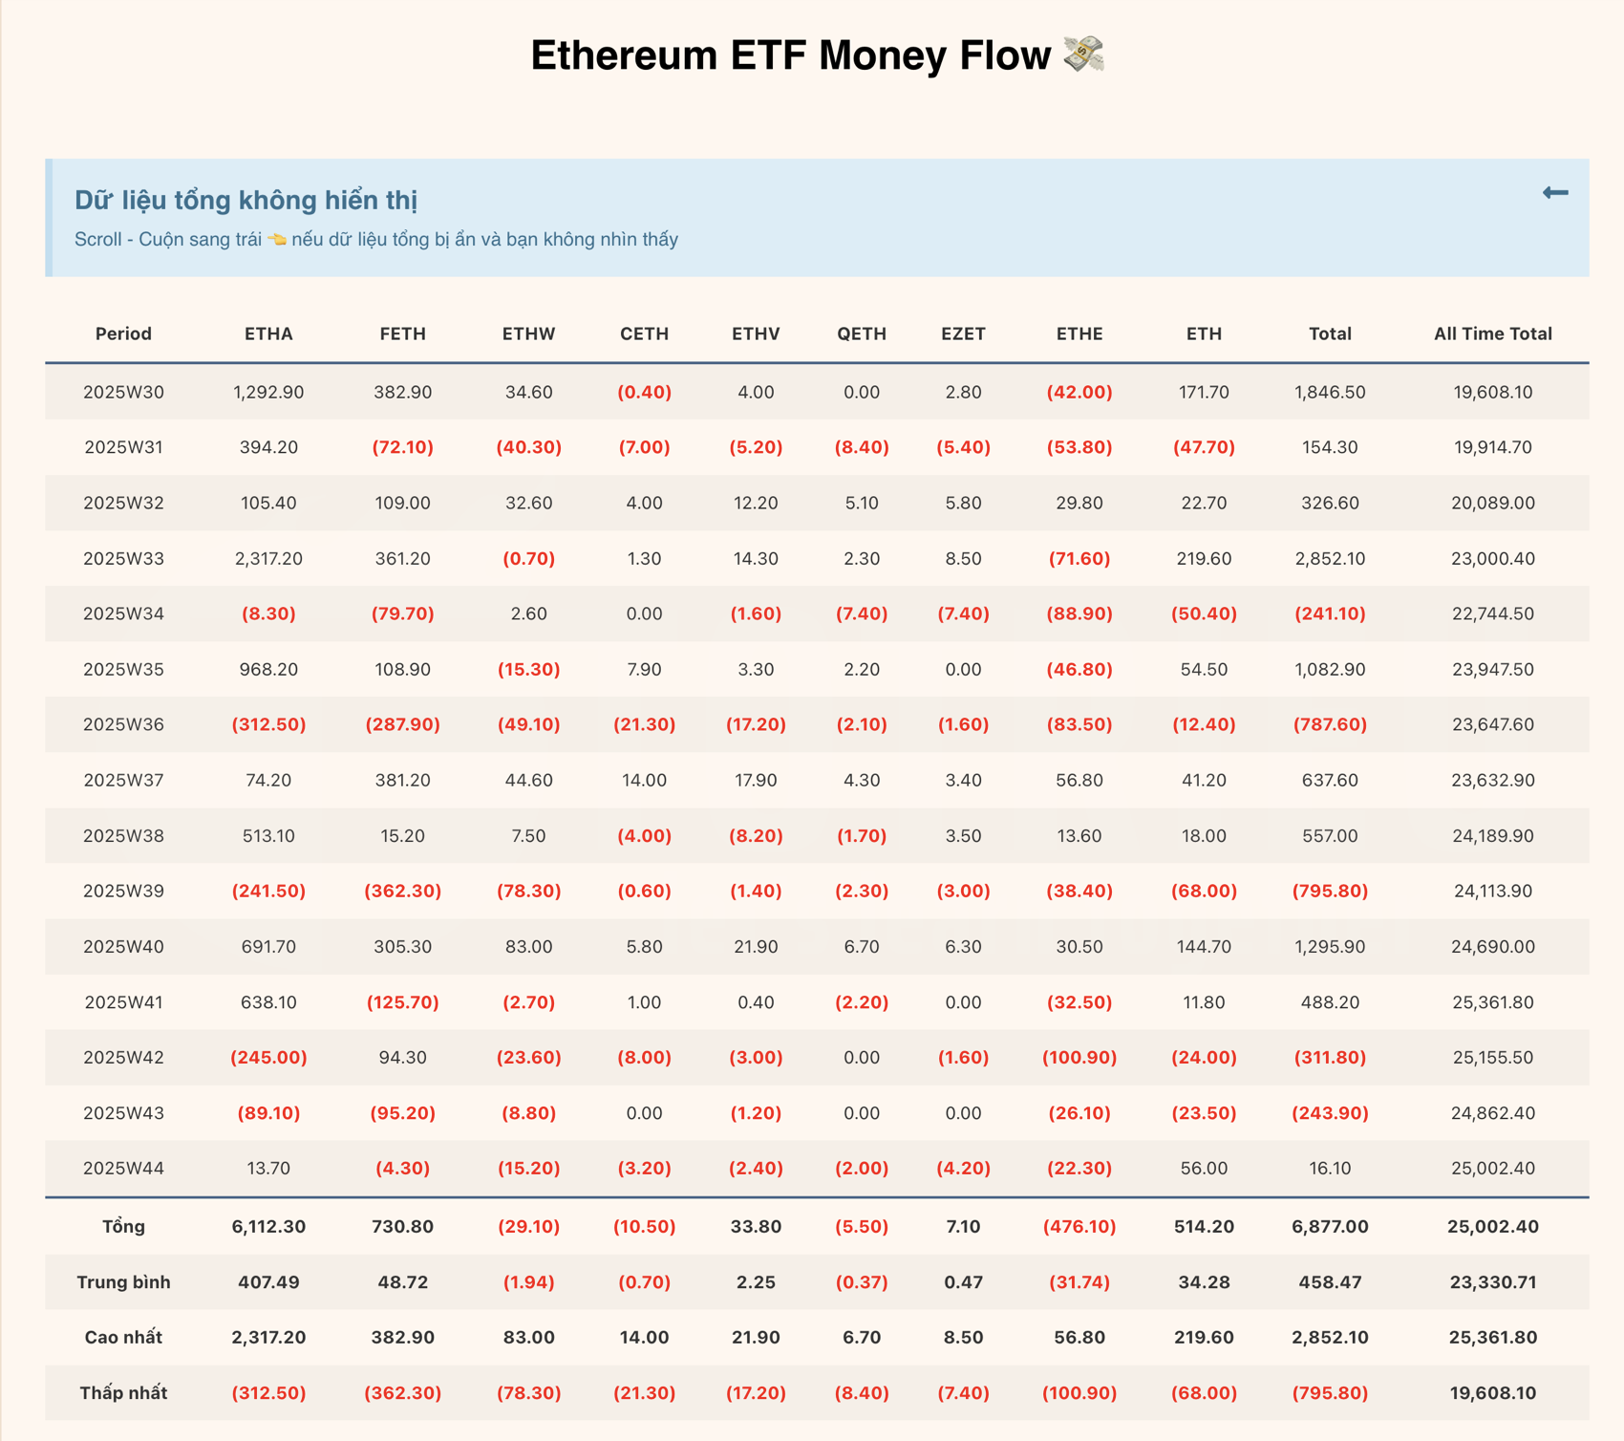The width and height of the screenshot is (1624, 1441).
Task: Click the Cao nhất row label
Action: [x=123, y=1337]
